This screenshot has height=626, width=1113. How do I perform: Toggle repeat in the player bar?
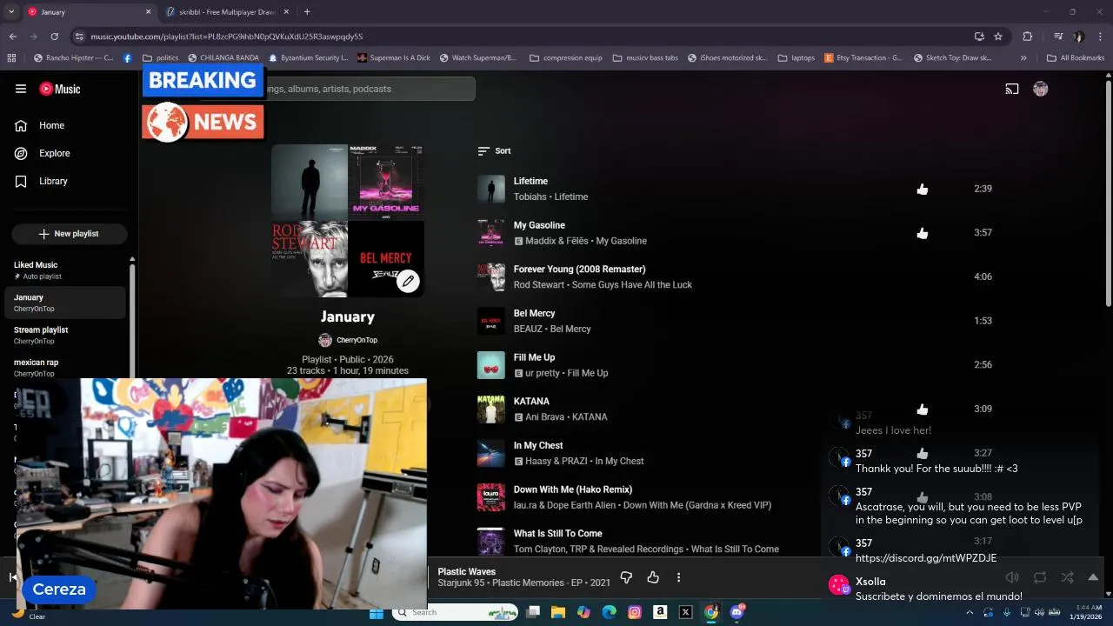(x=1040, y=577)
